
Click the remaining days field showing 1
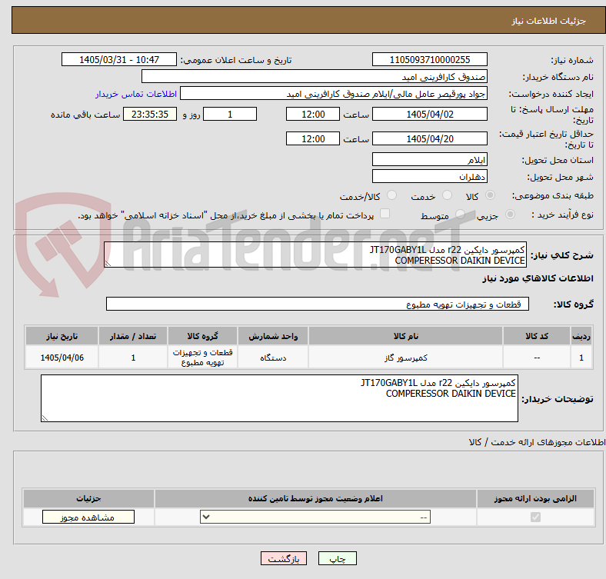point(230,114)
